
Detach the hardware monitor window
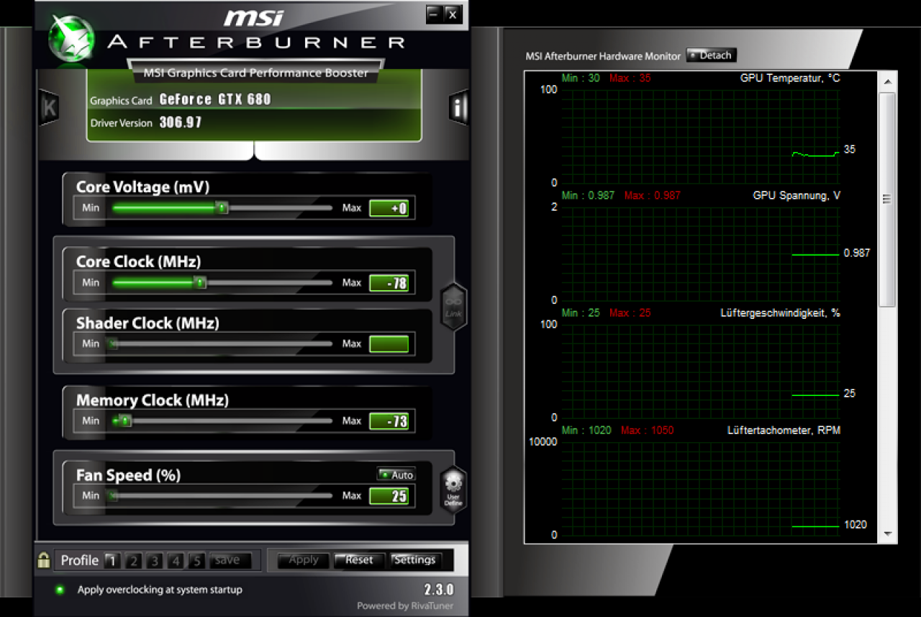coord(711,55)
